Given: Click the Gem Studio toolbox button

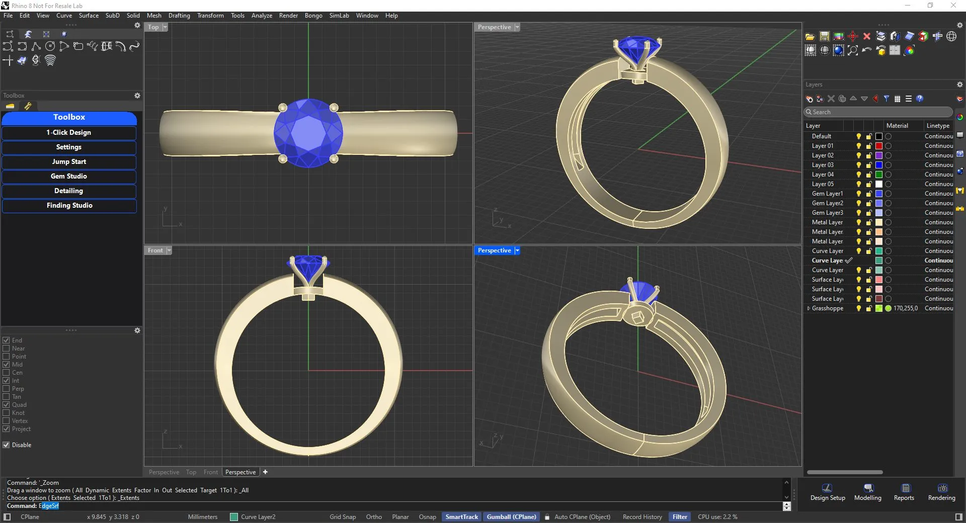Looking at the screenshot, I should 69,177.
